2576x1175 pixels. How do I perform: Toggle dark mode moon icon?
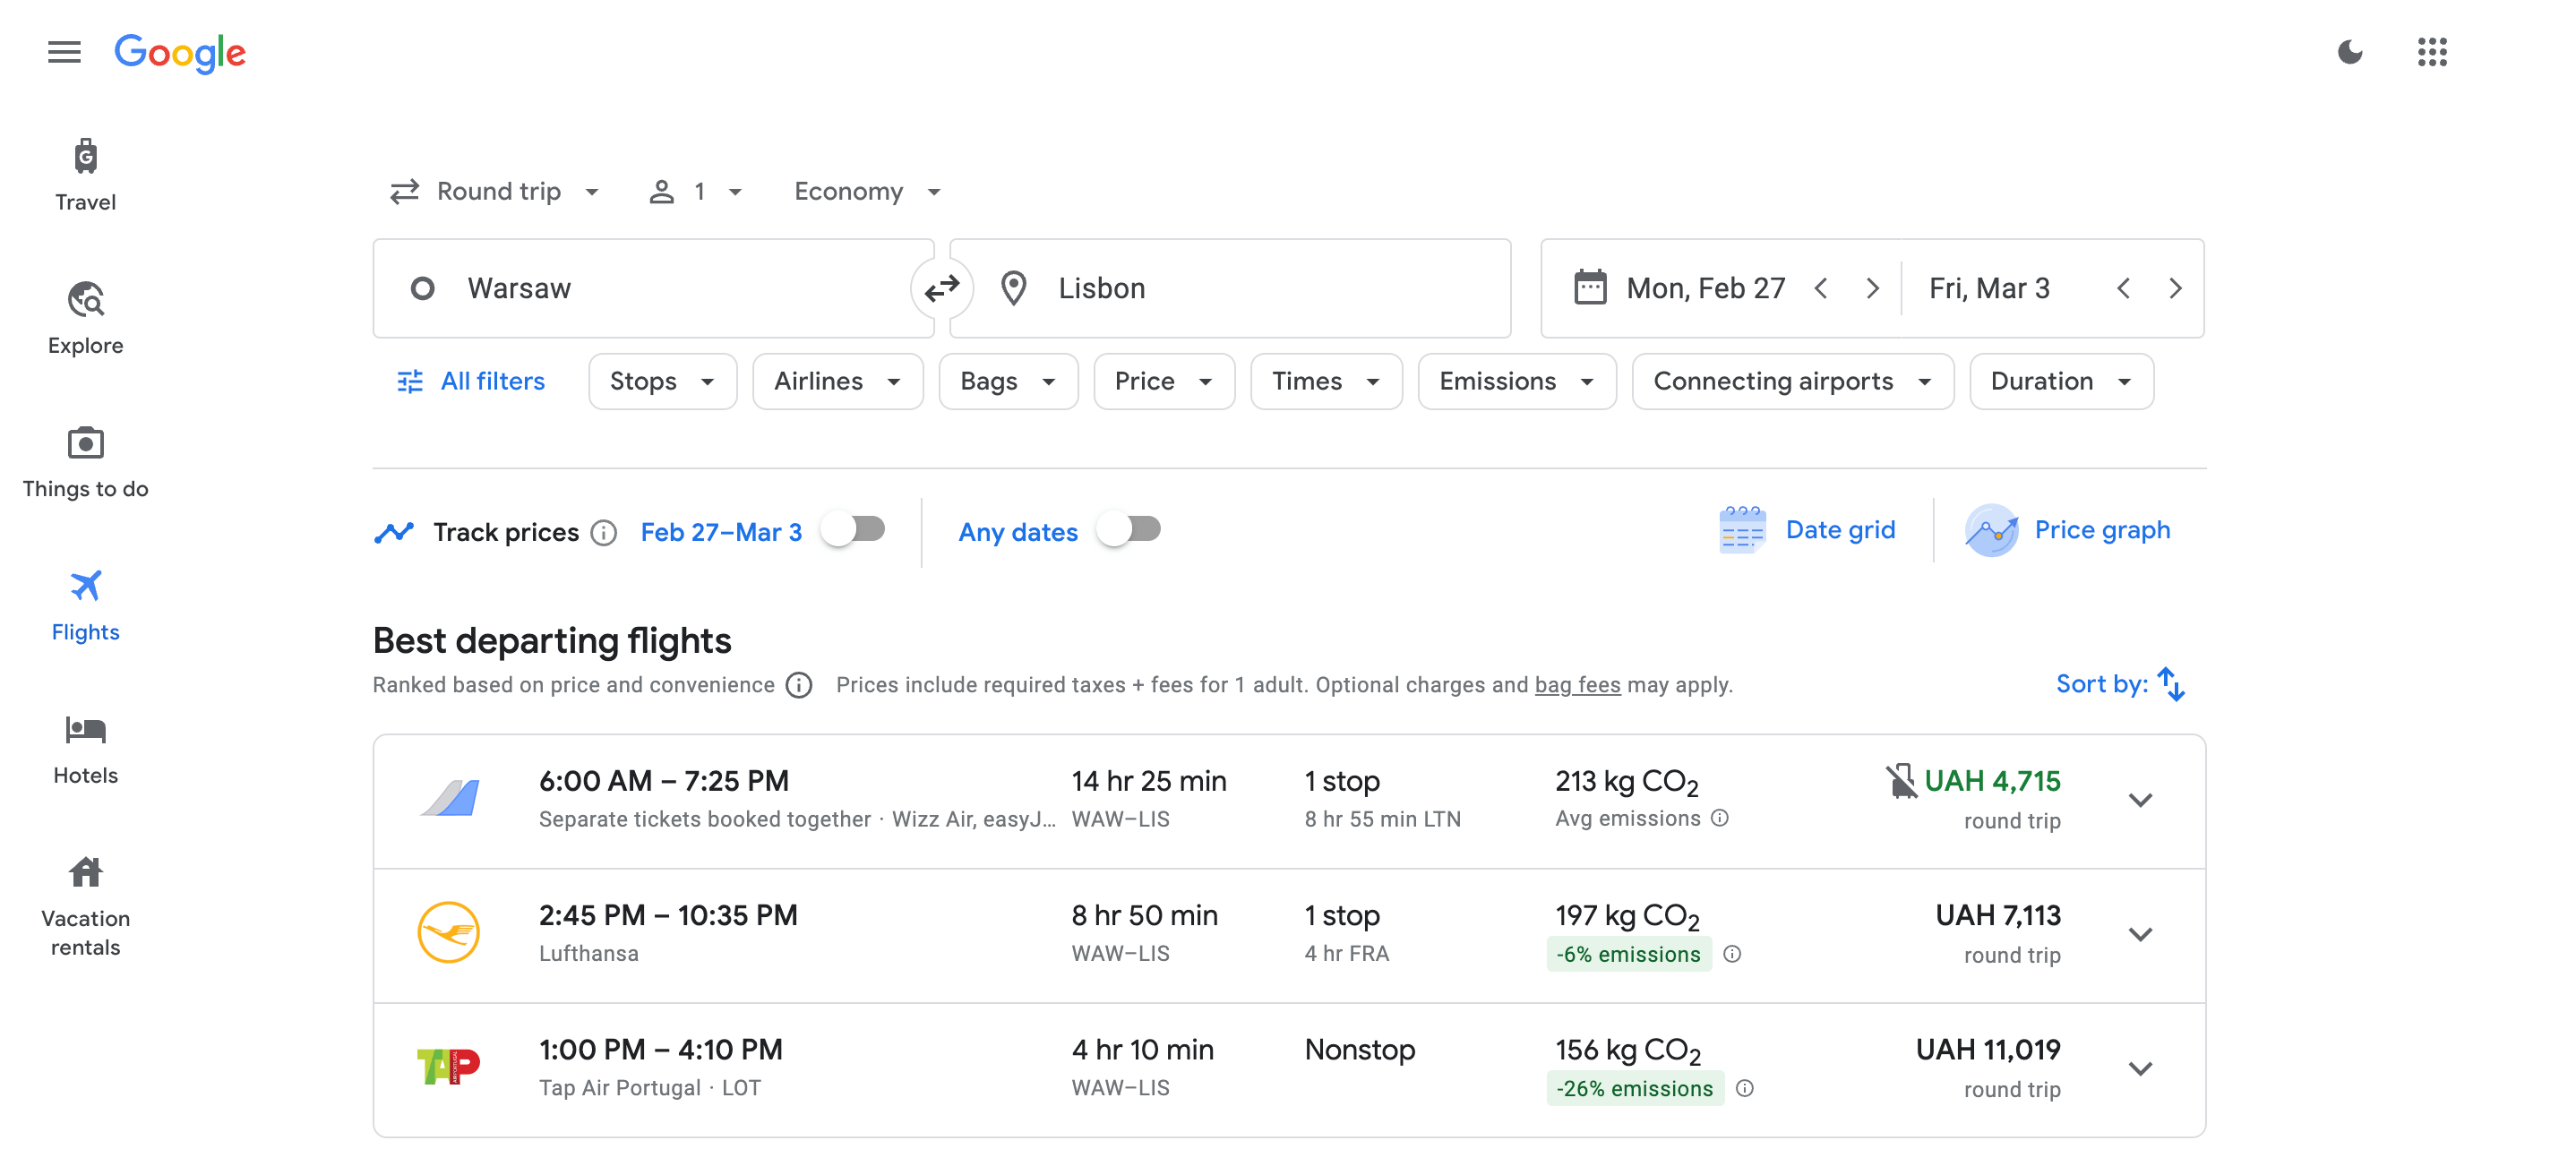coord(2349,52)
